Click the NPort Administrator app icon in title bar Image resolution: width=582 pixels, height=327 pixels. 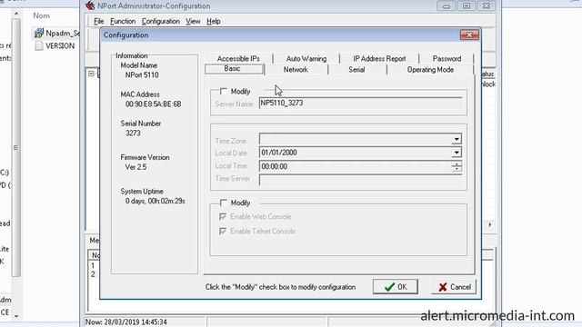(x=90, y=5)
